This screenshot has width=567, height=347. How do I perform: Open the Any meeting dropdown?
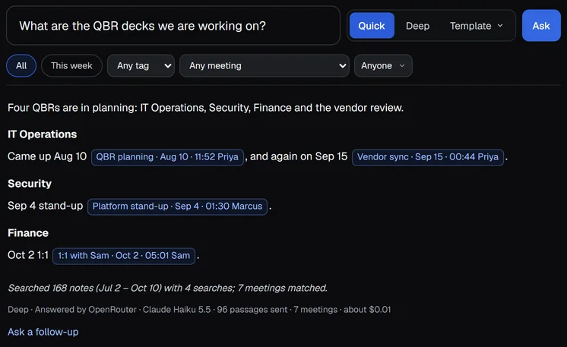[264, 66]
